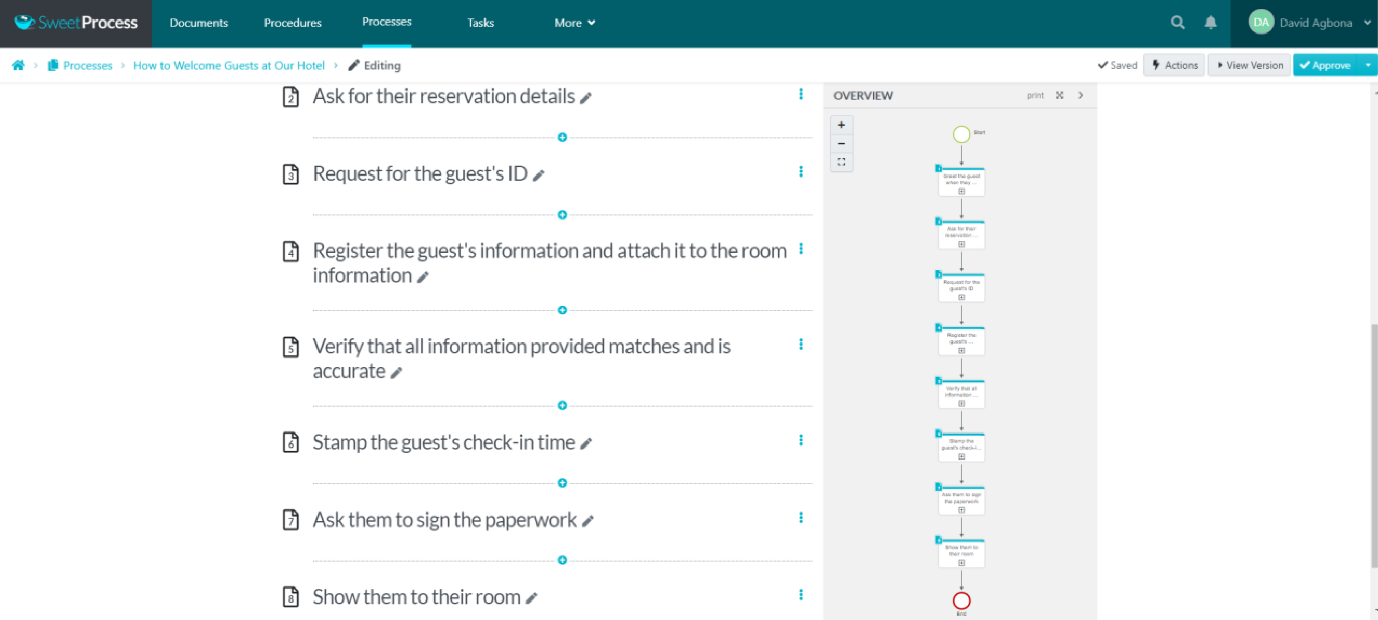1378x620 pixels.
Task: Click the View Version button
Action: [1249, 65]
